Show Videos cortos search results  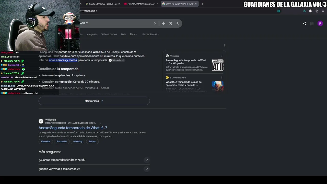point(109,34)
